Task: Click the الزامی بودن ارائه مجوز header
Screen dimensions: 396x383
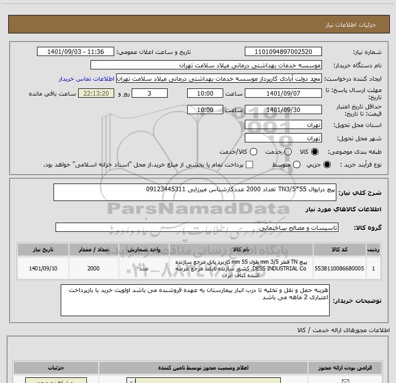Action: point(345,368)
